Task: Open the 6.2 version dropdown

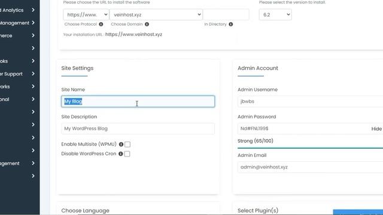Action: [275, 14]
